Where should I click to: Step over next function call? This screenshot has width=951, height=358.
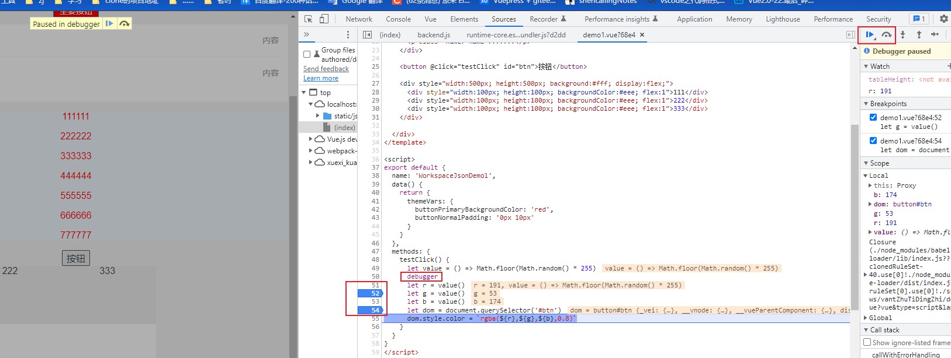(886, 35)
